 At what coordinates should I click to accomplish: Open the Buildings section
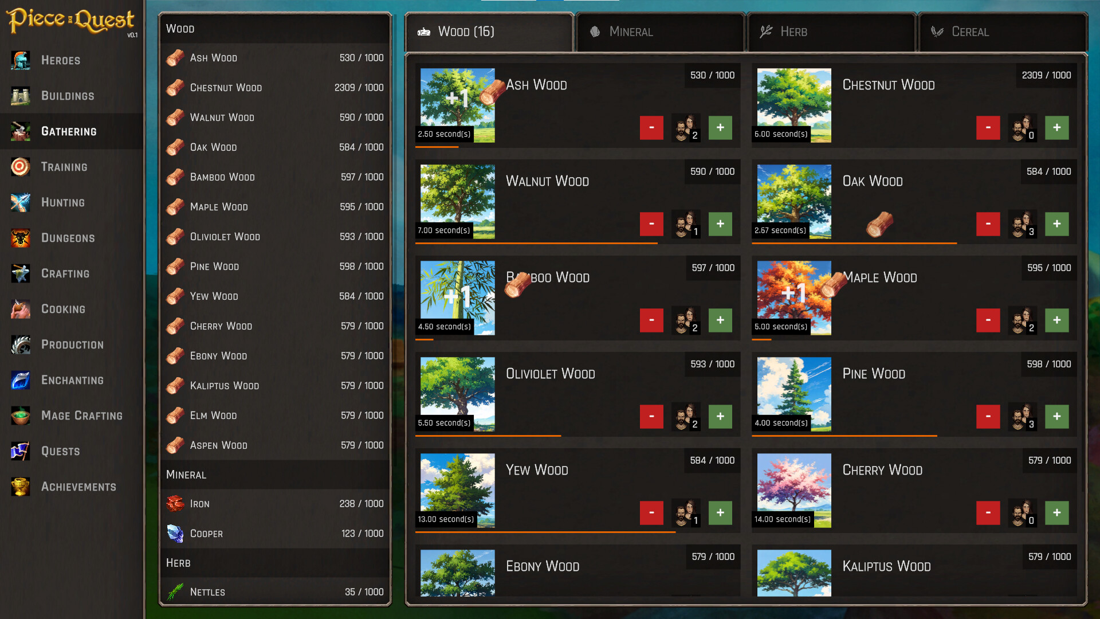(68, 96)
